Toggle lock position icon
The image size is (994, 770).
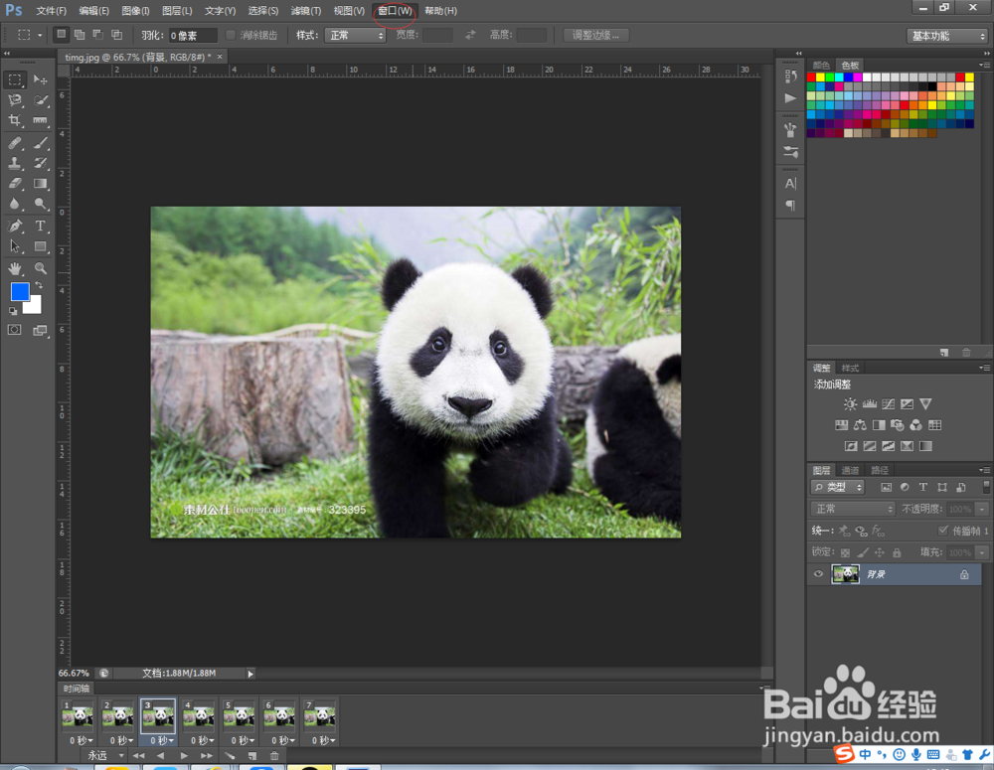[x=880, y=552]
